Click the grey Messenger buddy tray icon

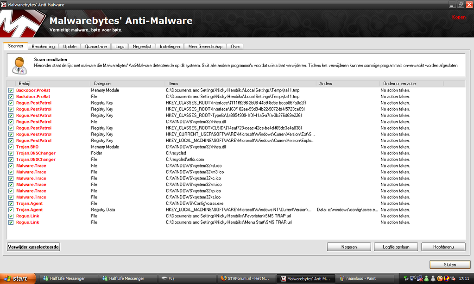pyautogui.click(x=433, y=278)
